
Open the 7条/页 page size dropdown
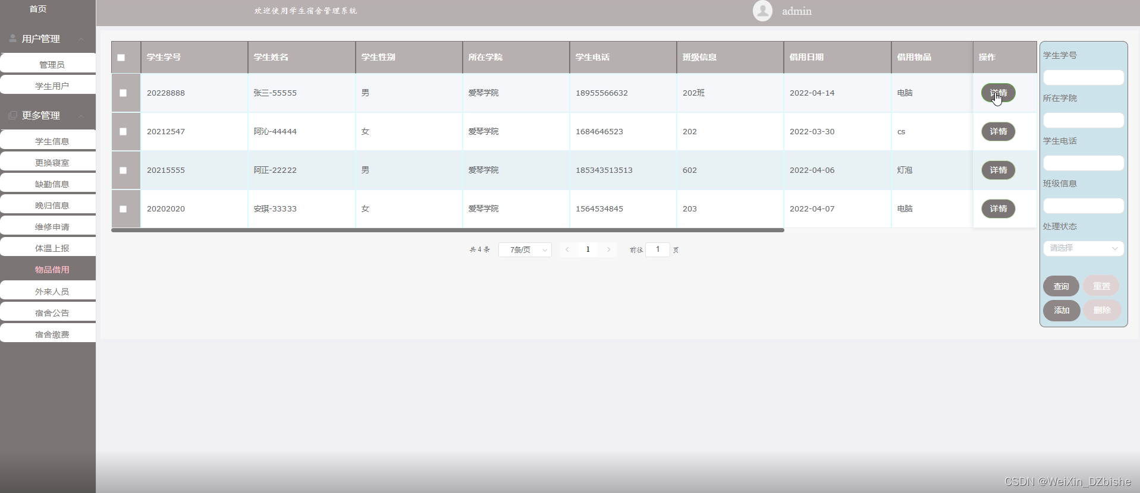coord(525,250)
